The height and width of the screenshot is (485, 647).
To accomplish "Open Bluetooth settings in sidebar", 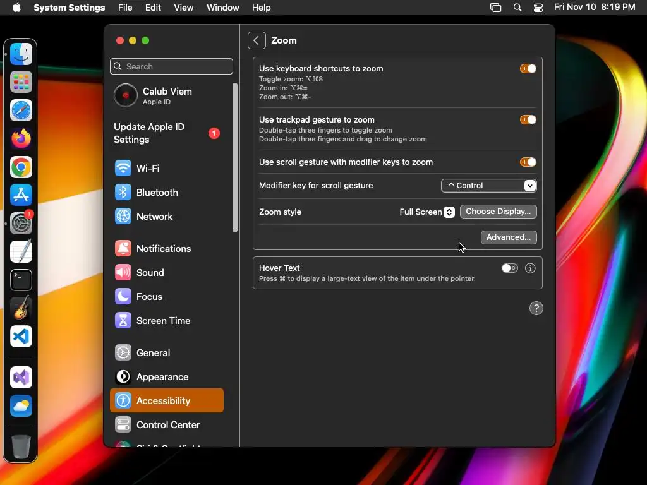I will [167, 192].
